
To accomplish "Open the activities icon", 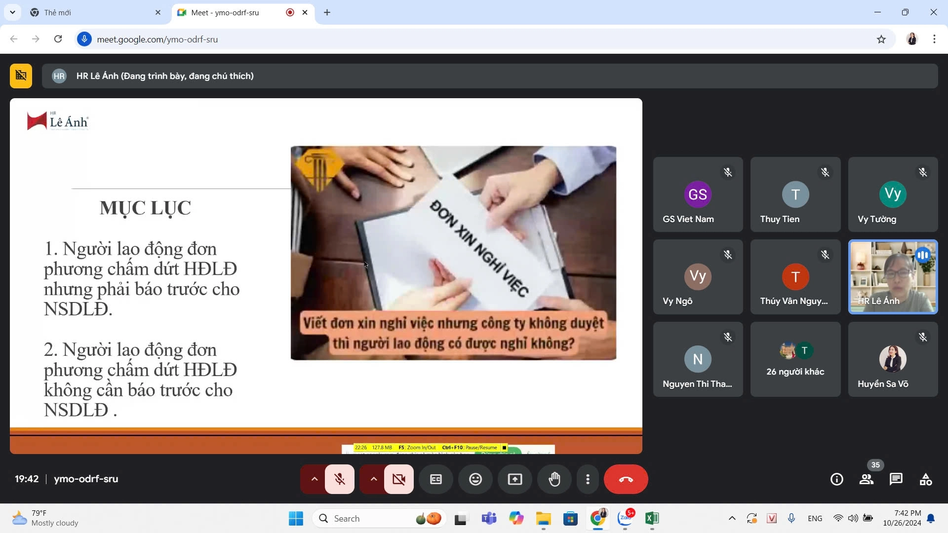I will point(926,479).
